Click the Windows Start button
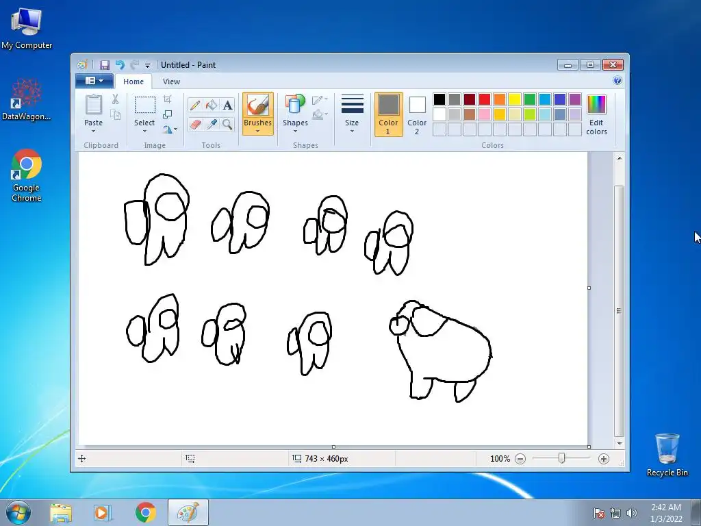The width and height of the screenshot is (701, 526). [18, 512]
